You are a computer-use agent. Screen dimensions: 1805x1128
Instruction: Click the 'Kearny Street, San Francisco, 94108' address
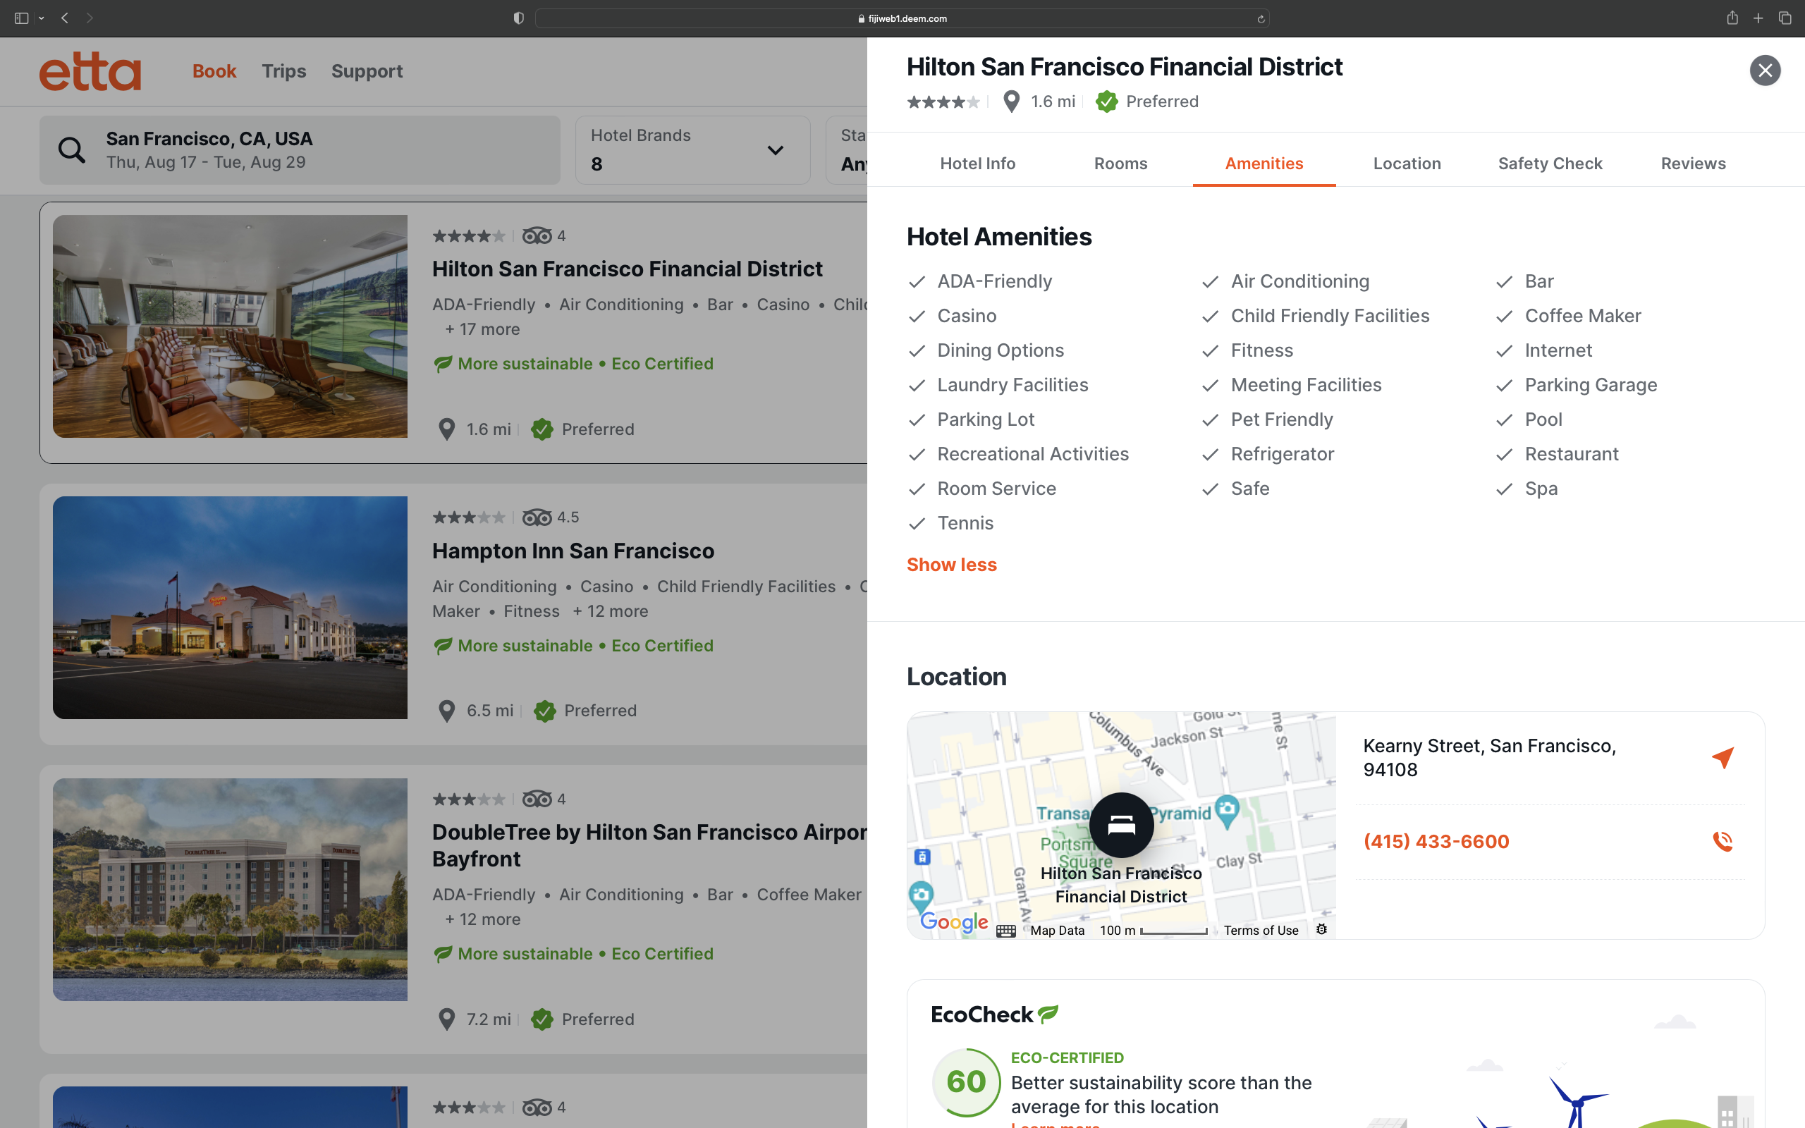coord(1488,757)
